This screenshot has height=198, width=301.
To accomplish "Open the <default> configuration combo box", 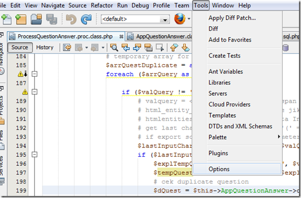I will click(x=135, y=19).
